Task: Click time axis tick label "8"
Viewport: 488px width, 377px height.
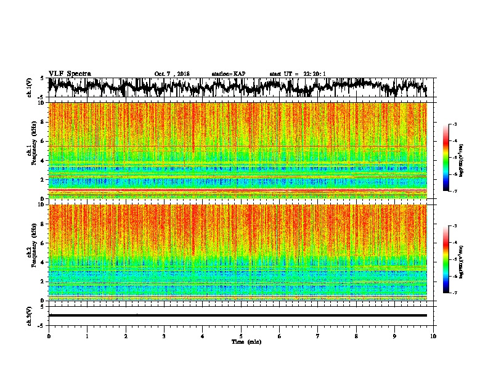Action: (x=356, y=336)
